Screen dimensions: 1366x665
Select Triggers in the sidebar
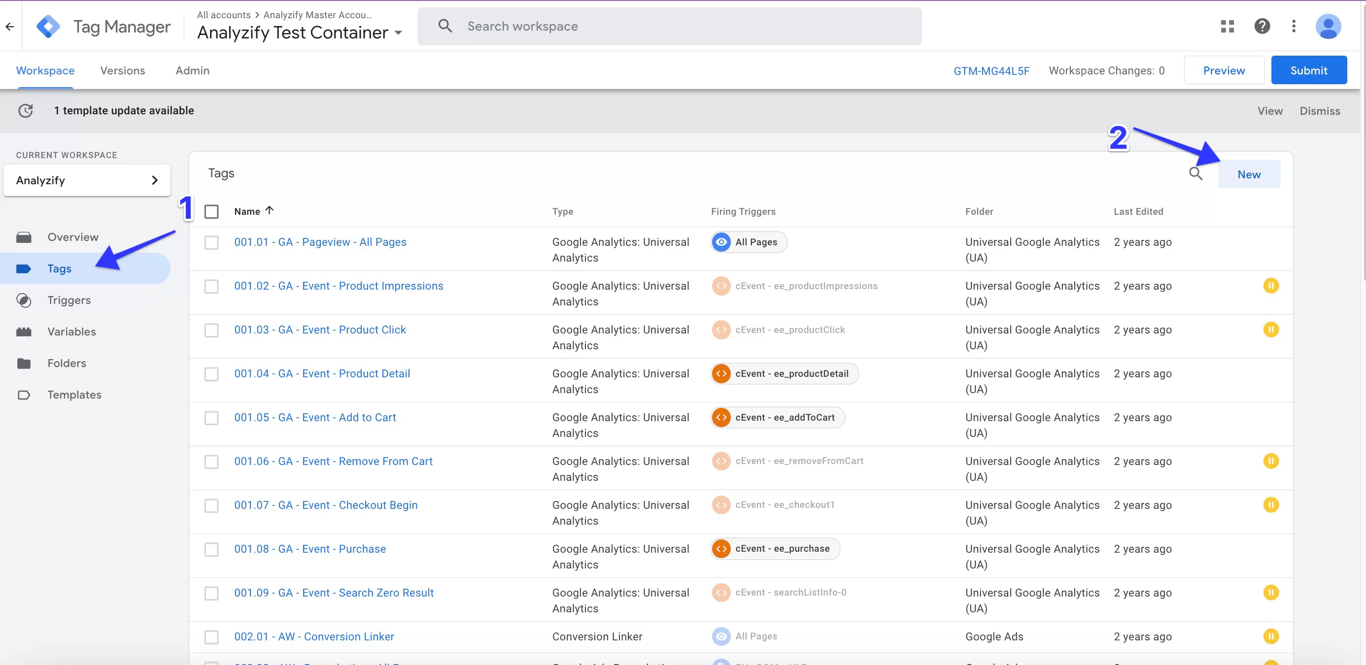[69, 300]
